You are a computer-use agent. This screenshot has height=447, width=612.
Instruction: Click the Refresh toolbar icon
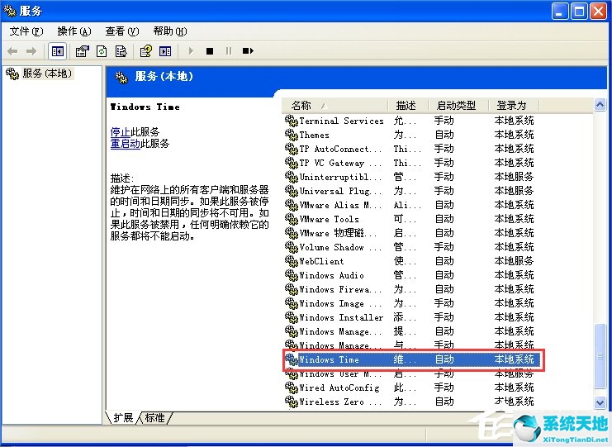pyautogui.click(x=102, y=51)
